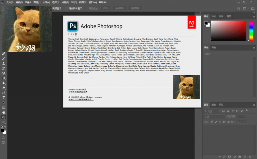Change the screen mode at toolbar bottom
257x159 pixels.
[4, 142]
